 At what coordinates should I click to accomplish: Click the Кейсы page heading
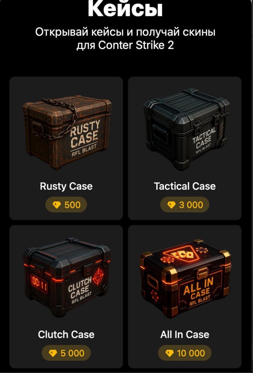click(x=125, y=9)
